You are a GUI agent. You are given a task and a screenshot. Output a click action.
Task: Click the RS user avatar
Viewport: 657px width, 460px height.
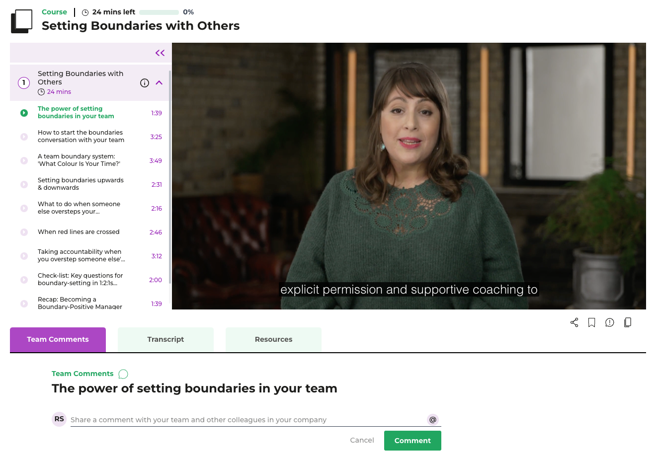[59, 419]
